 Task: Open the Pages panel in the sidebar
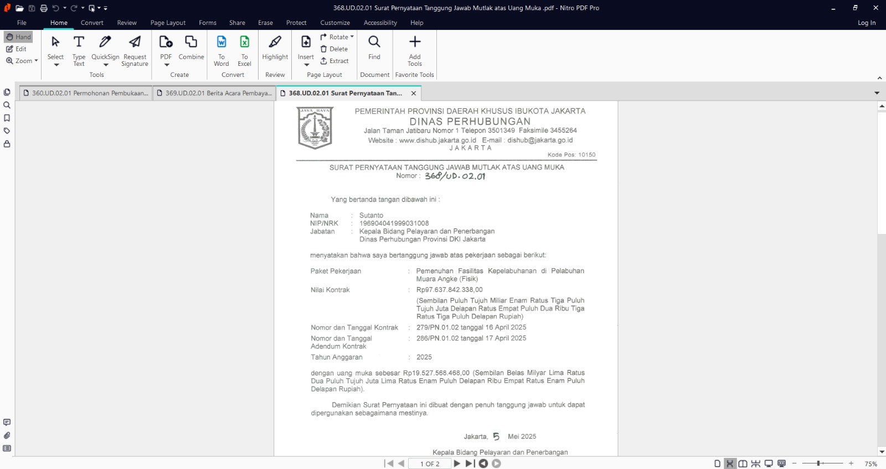pyautogui.click(x=7, y=92)
